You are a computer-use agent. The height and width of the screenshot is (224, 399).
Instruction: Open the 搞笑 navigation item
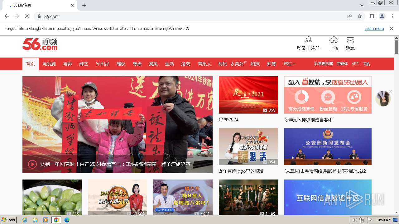pos(153,64)
